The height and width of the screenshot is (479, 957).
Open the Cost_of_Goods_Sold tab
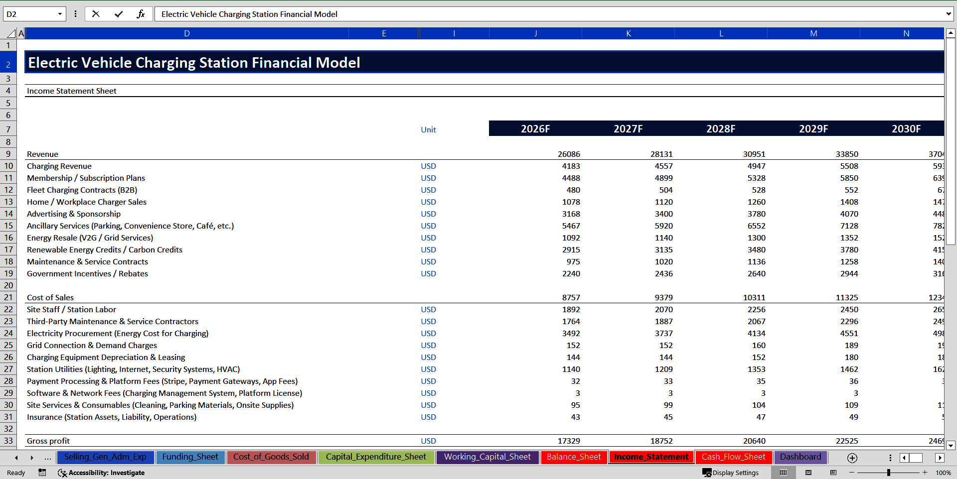(x=271, y=457)
